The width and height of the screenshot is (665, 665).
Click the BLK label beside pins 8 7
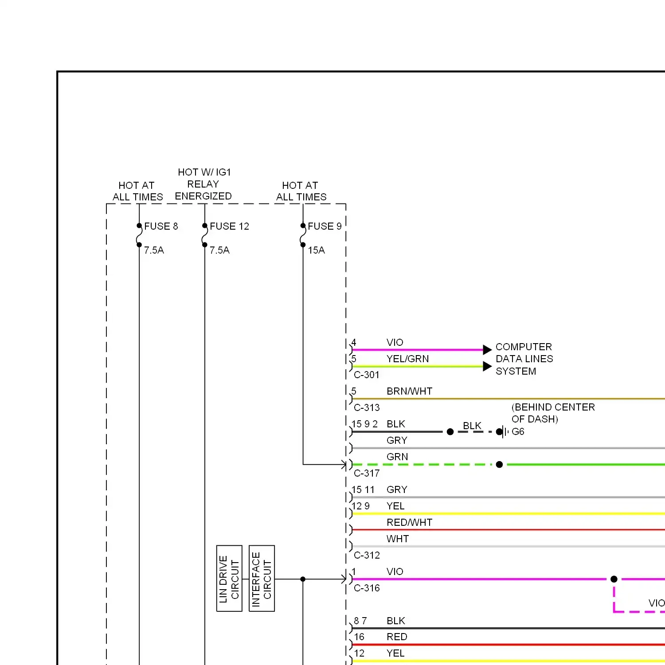coord(396,621)
